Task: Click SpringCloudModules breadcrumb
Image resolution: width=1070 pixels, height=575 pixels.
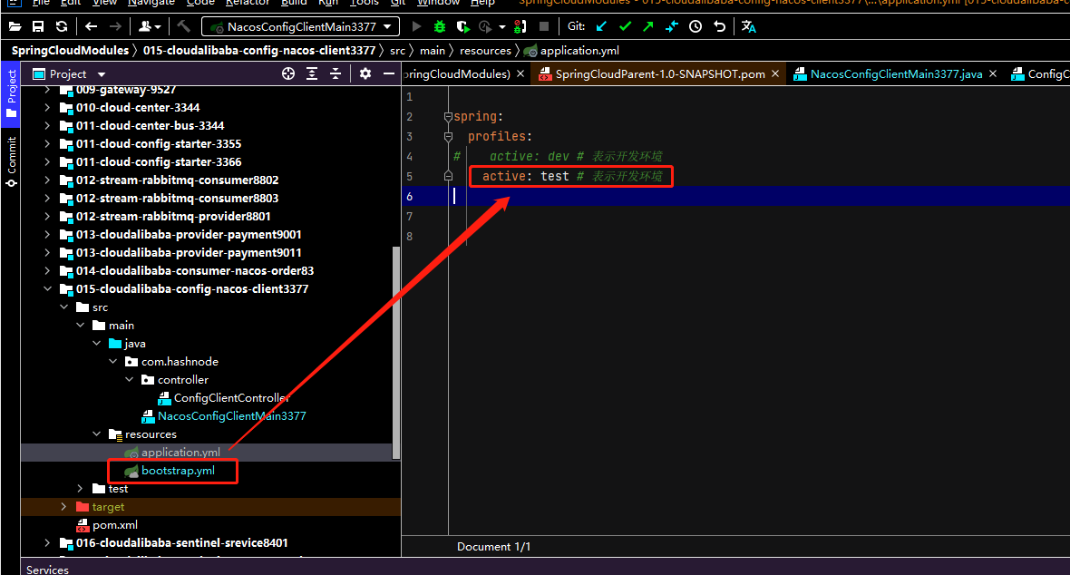Action: tap(71, 51)
